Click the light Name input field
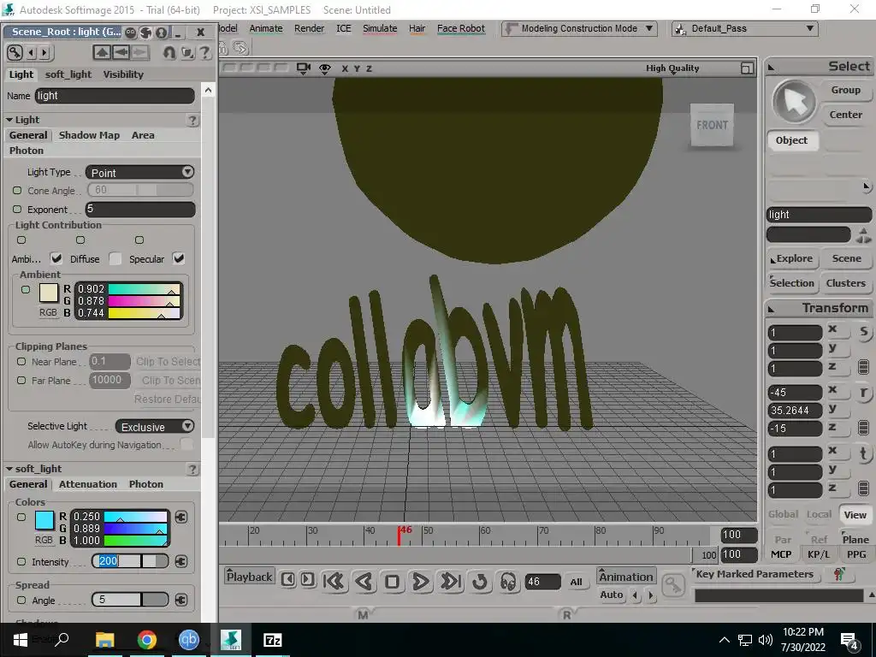The height and width of the screenshot is (657, 876). pyautogui.click(x=115, y=96)
